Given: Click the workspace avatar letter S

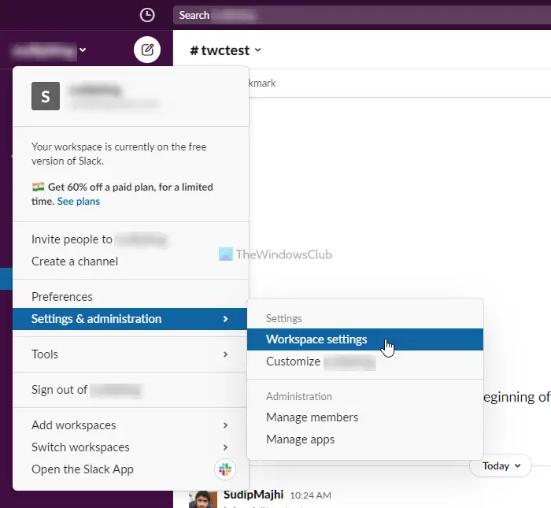Looking at the screenshot, I should coord(46,96).
